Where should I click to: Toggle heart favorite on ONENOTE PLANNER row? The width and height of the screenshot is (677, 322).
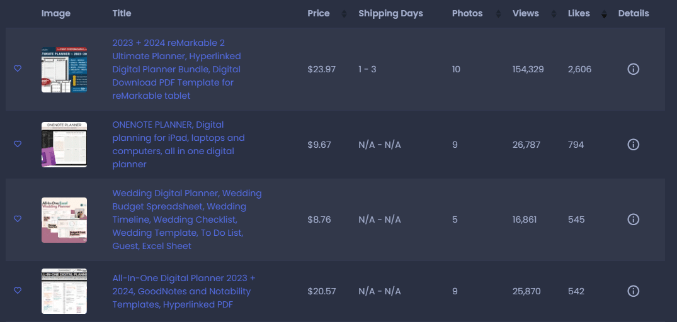(x=18, y=144)
